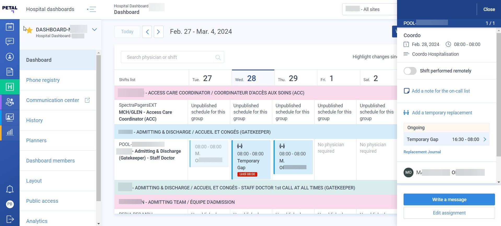
Task: Click the external link icon beside Communication center
Action: [x=87, y=100]
